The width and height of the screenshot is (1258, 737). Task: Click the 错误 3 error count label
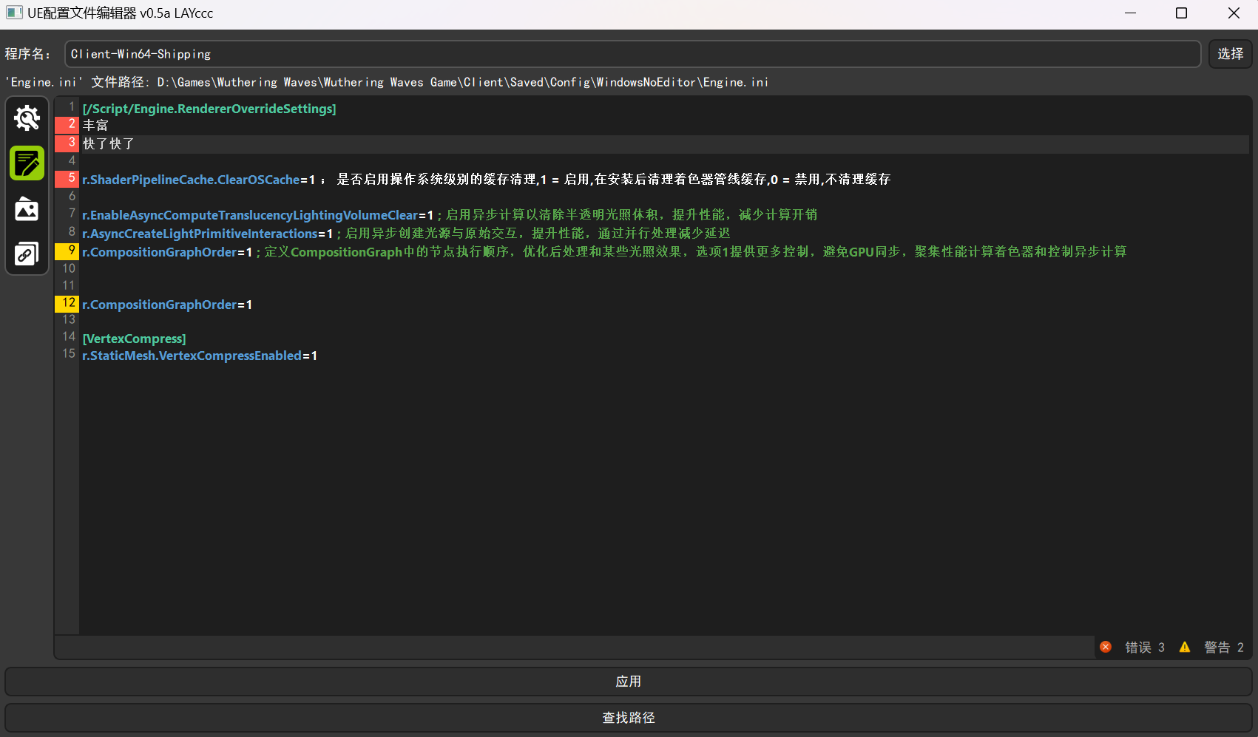(1144, 648)
